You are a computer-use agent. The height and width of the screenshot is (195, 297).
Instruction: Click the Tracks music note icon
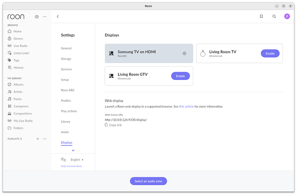(9, 99)
